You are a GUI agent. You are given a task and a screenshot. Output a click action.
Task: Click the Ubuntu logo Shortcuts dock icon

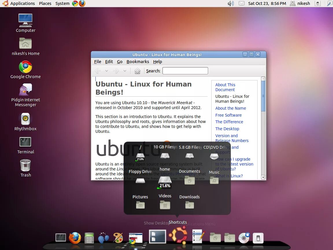pyautogui.click(x=178, y=235)
